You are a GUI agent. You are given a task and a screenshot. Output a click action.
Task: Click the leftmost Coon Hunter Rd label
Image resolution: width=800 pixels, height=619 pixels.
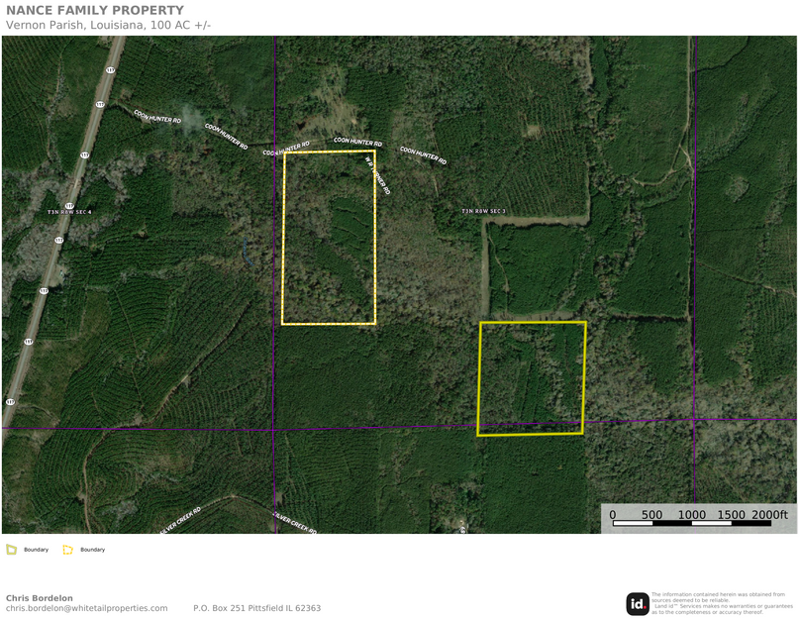click(x=157, y=117)
